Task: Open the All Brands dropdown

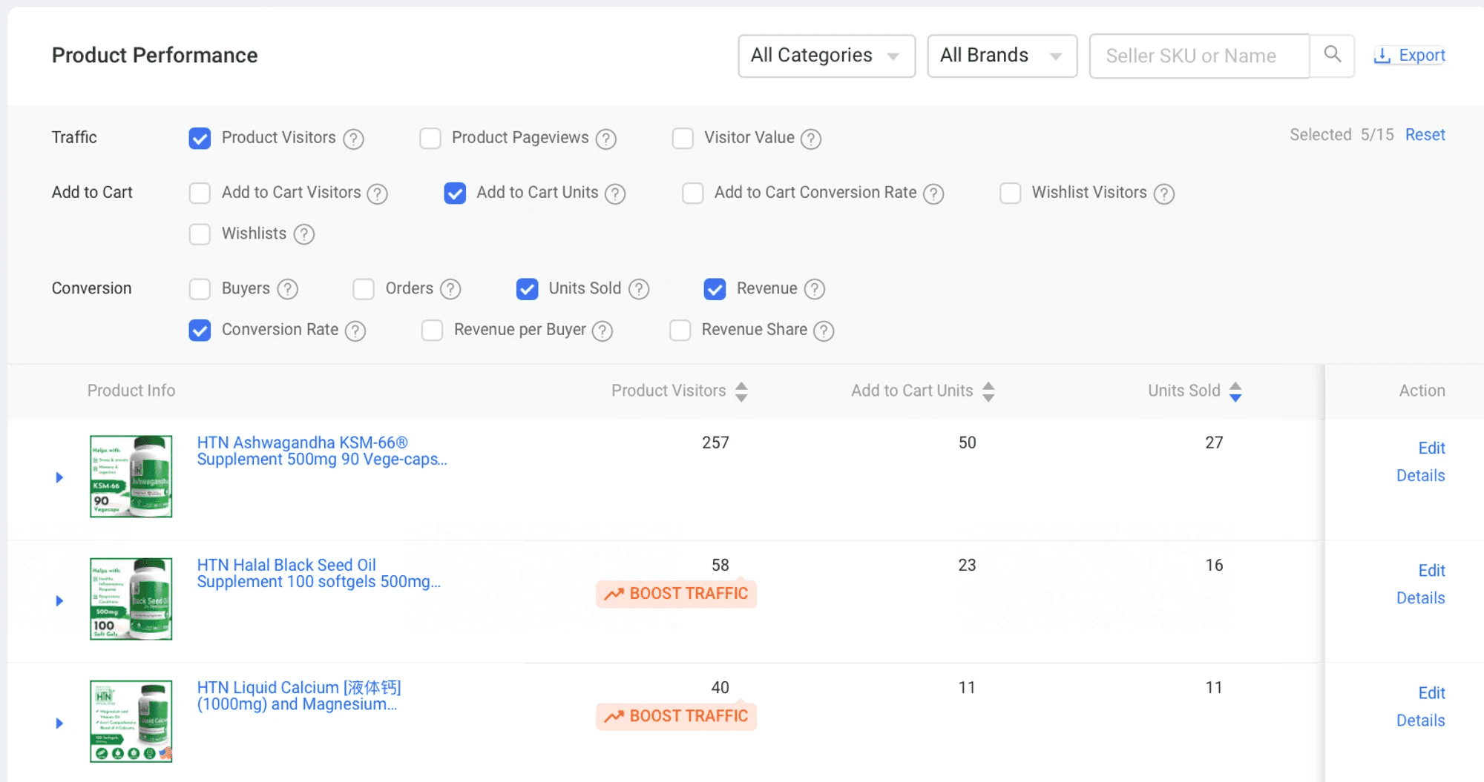Action: [x=1001, y=56]
